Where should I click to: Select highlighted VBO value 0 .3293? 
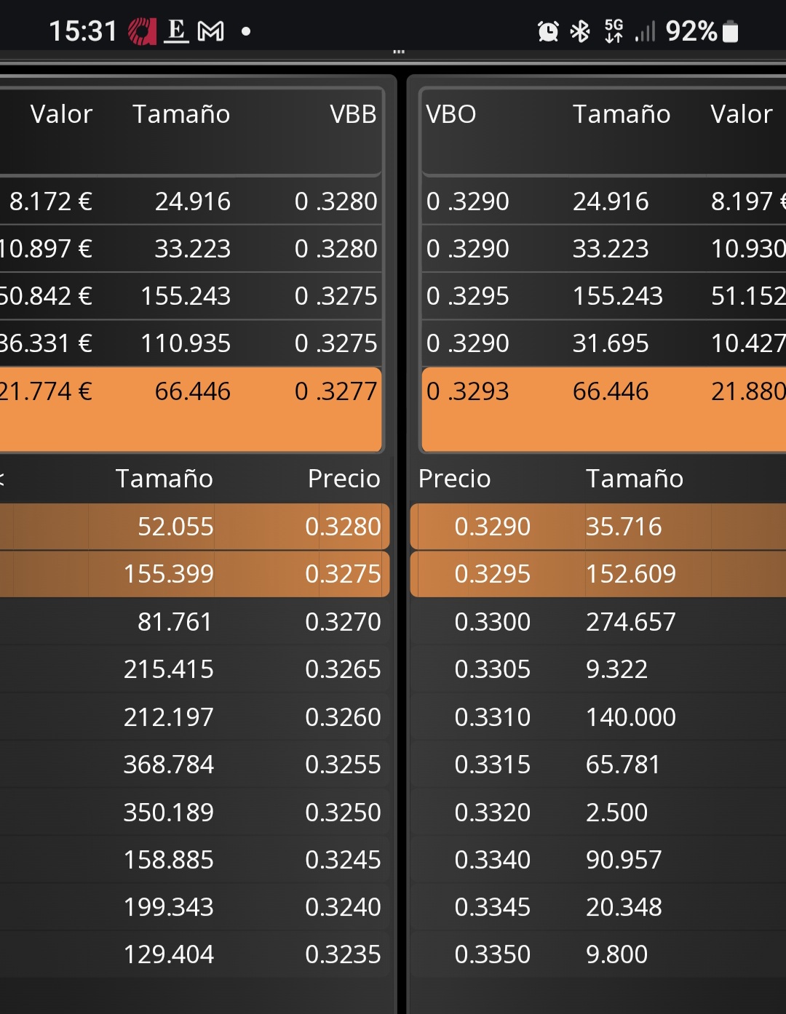[468, 391]
